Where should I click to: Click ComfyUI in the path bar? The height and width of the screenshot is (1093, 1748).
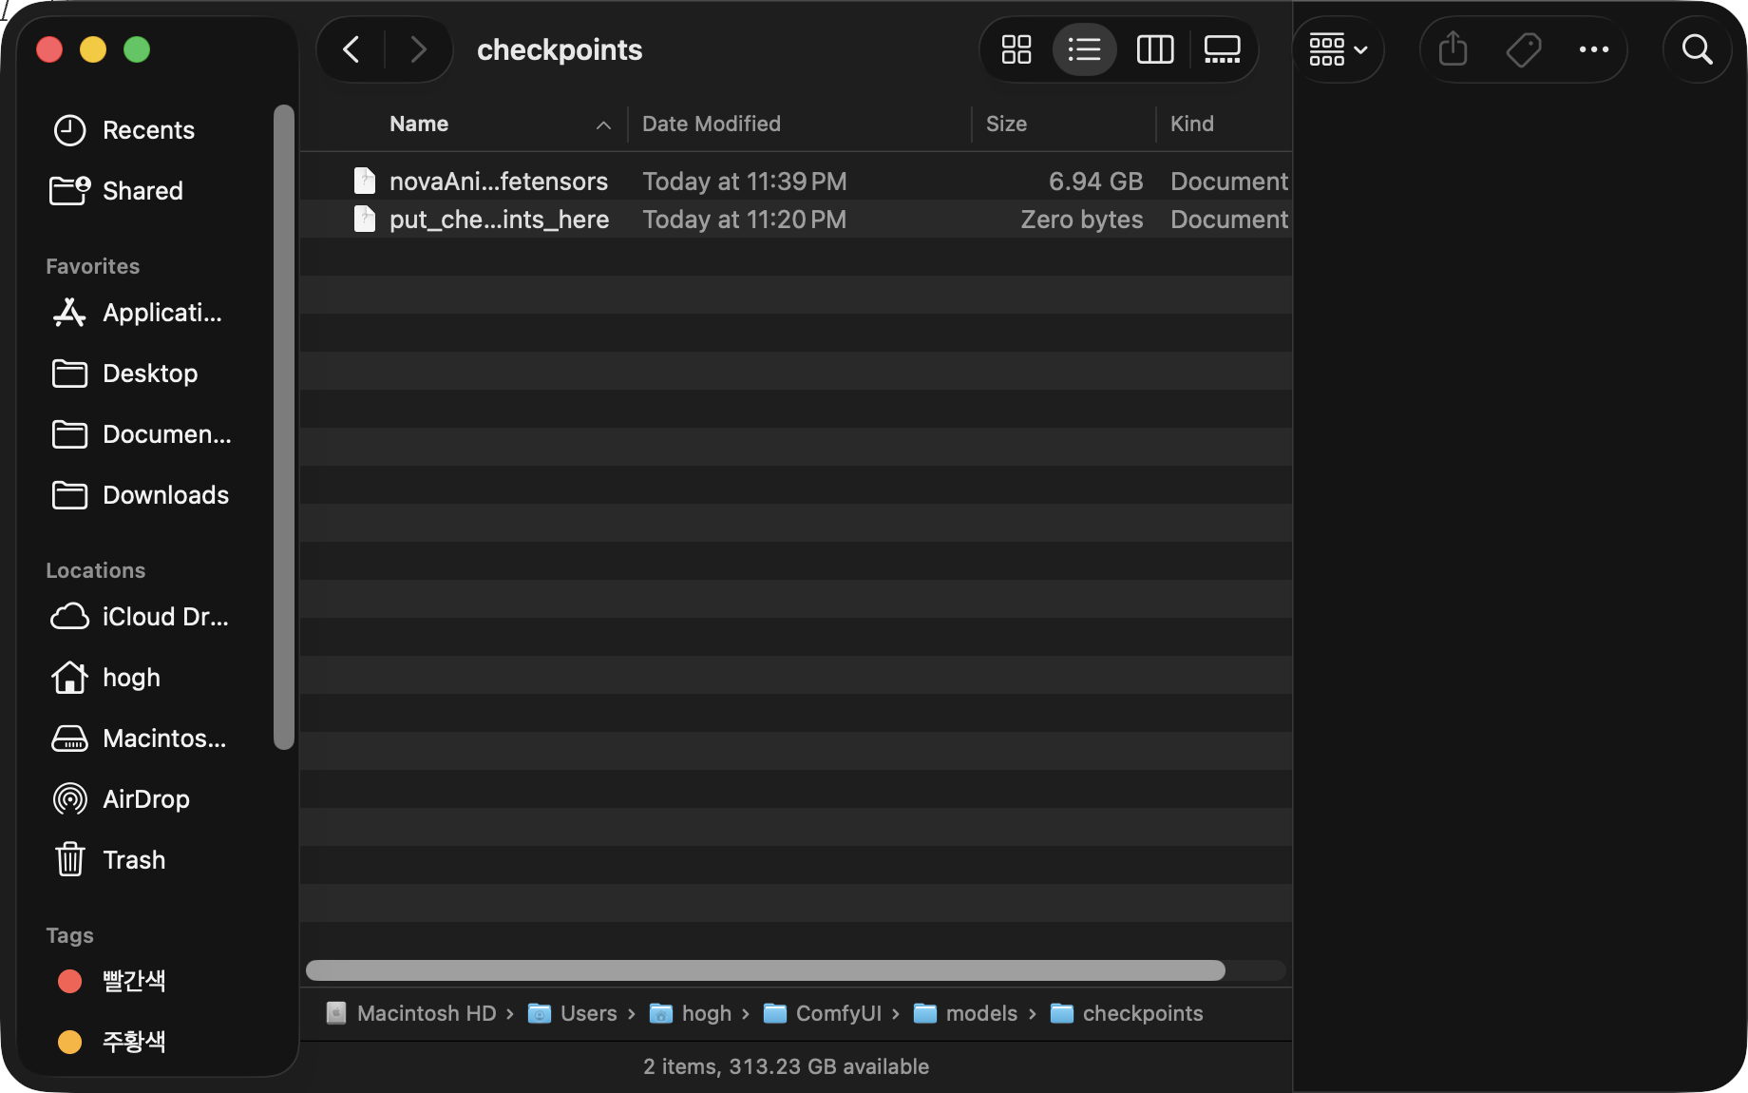[823, 1013]
